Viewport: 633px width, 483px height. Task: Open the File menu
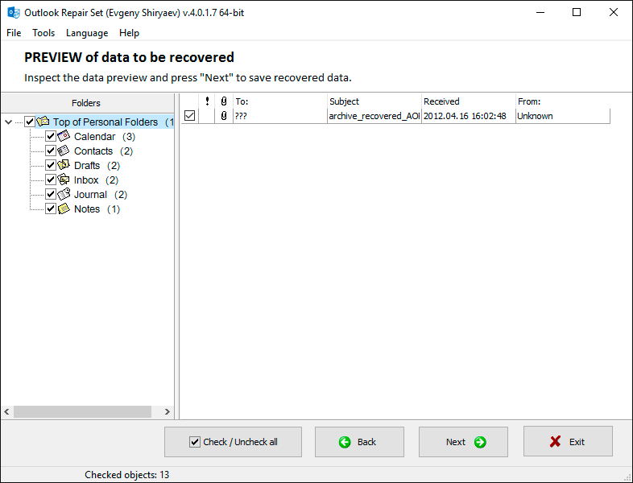click(x=14, y=33)
